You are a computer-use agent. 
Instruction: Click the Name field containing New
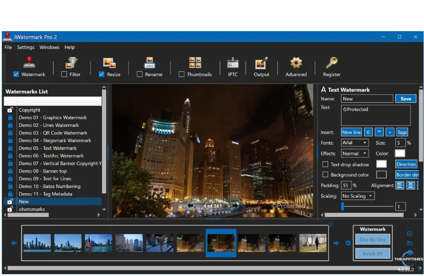tap(367, 99)
